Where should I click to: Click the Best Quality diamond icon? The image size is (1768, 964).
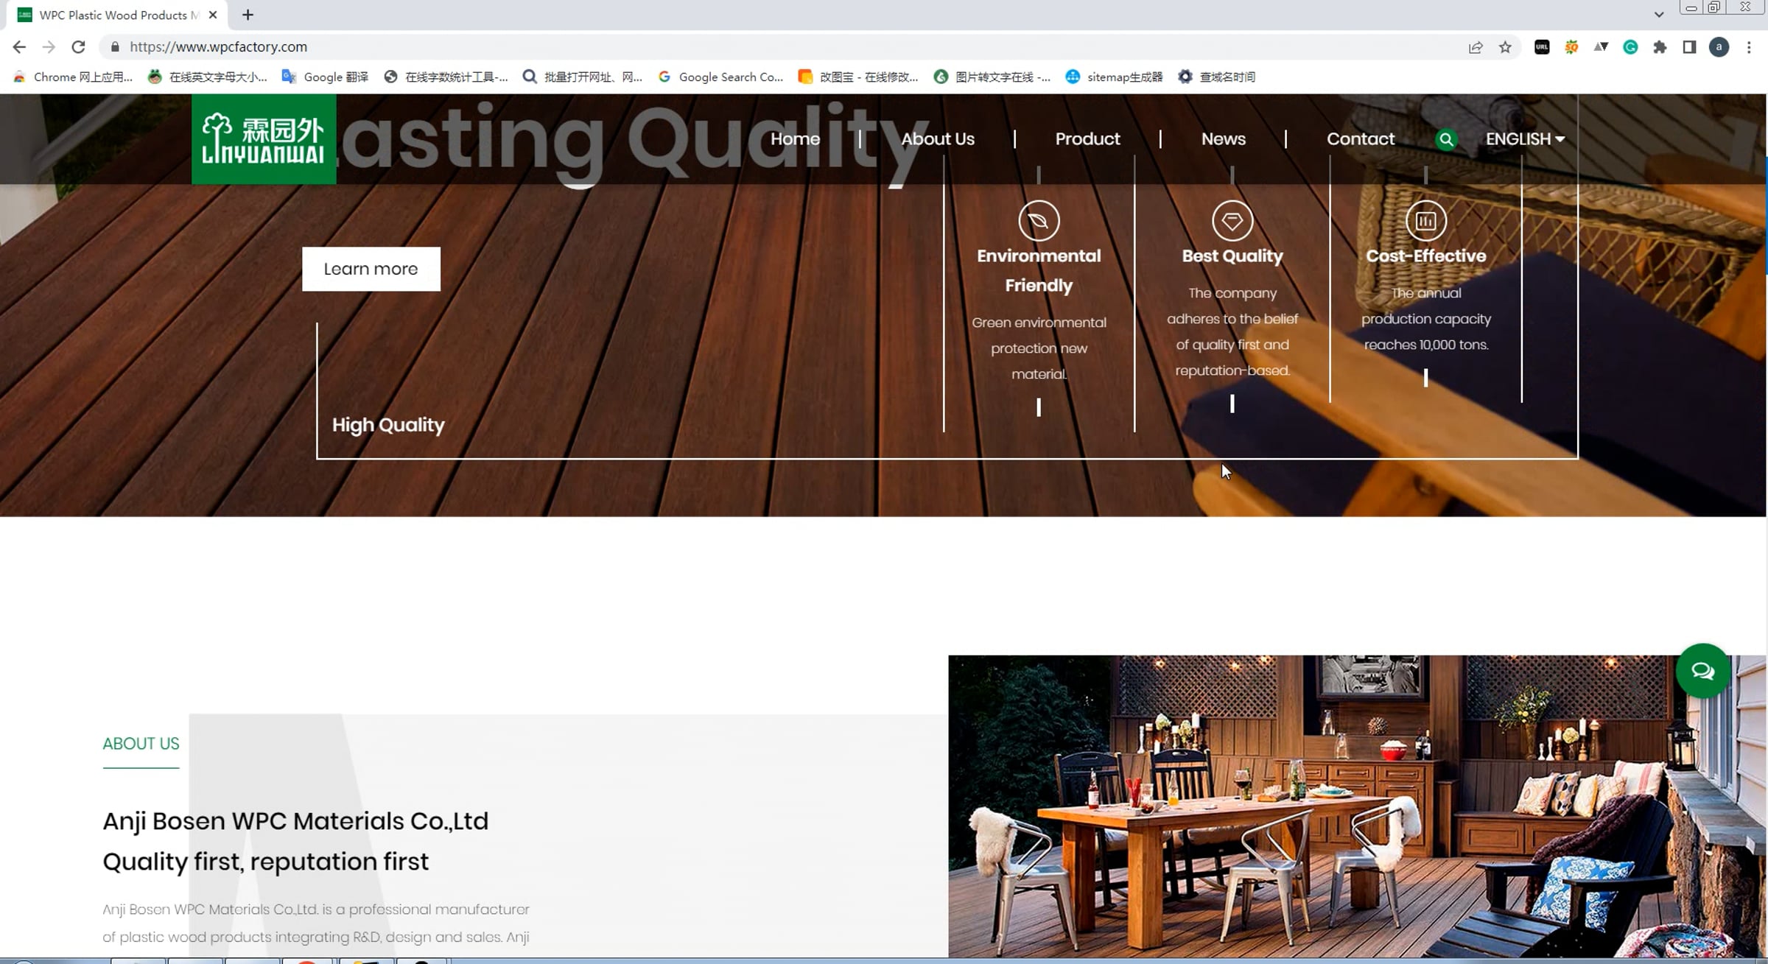point(1232,221)
